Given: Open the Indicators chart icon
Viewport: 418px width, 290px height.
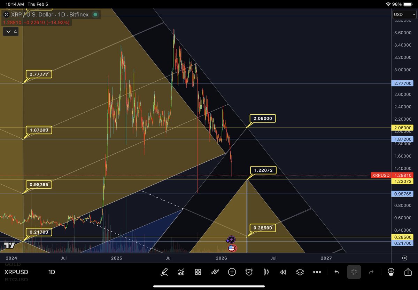Looking at the screenshot, I should pyautogui.click(x=181, y=272).
